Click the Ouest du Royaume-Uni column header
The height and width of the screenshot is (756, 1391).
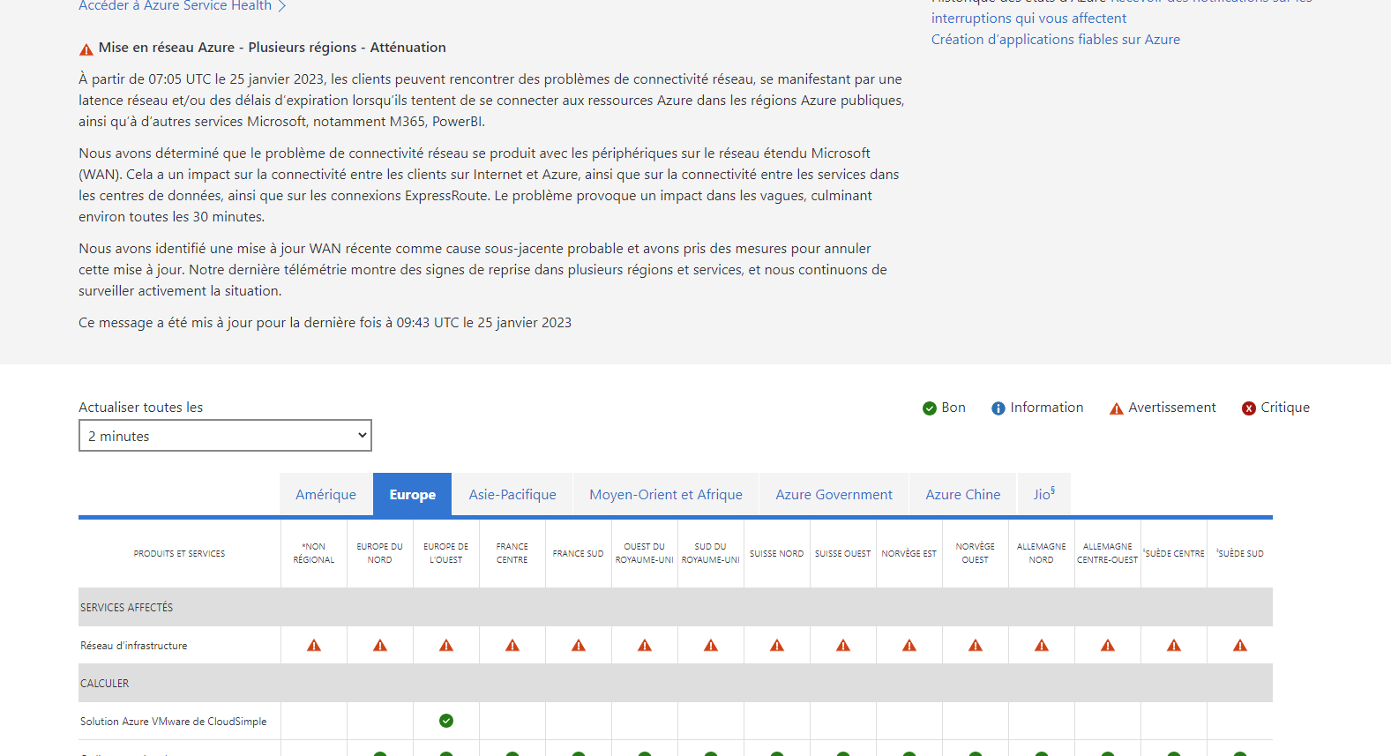(x=645, y=553)
